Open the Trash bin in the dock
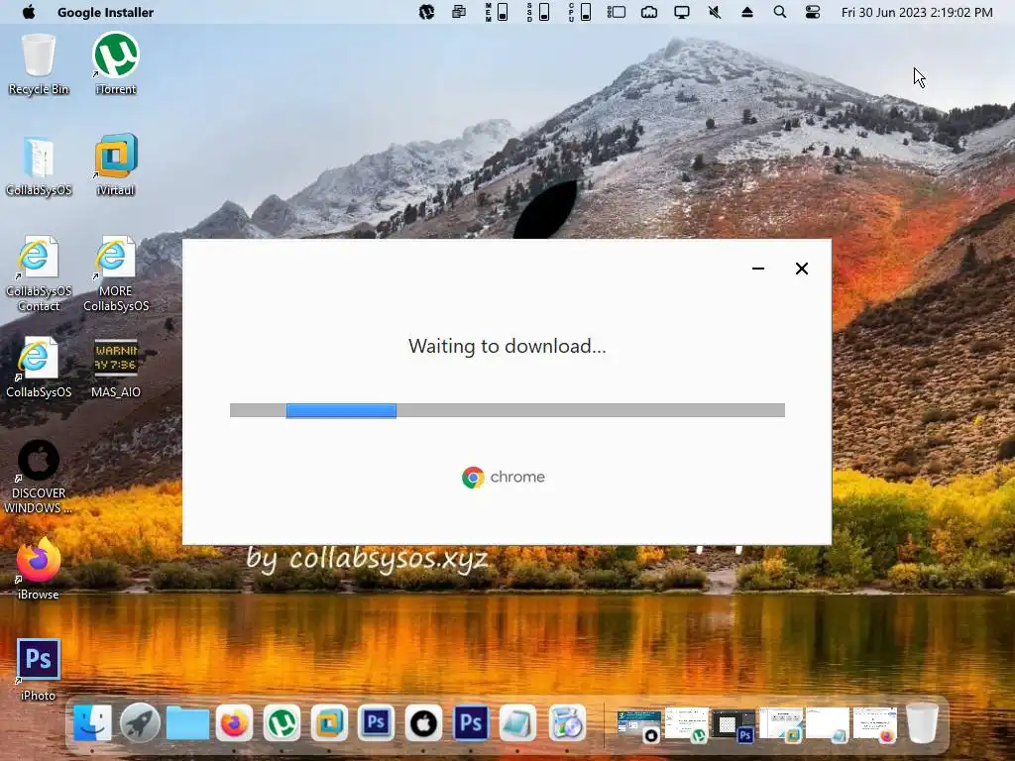Viewport: 1015px width, 761px height. tap(923, 722)
